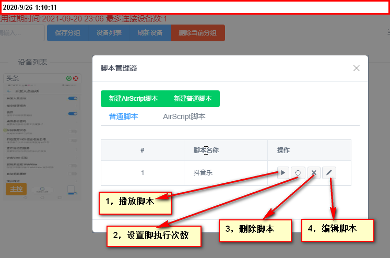This screenshot has height=258, width=390.
Task: Click the 操作 column header
Action: pyautogui.click(x=309, y=150)
